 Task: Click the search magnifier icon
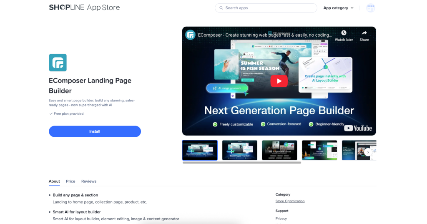tap(221, 8)
